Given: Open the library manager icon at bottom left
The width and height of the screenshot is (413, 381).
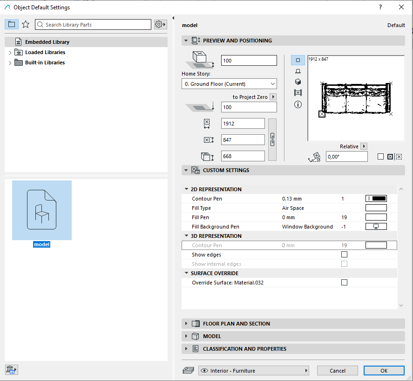Looking at the screenshot, I should point(11,370).
